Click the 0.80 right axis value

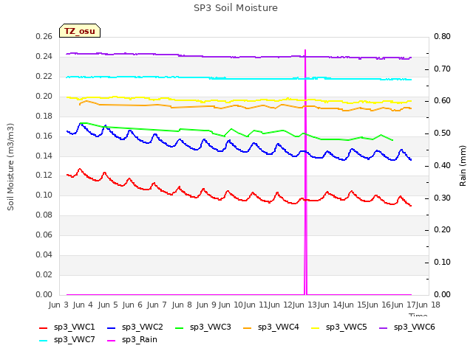[442, 37]
